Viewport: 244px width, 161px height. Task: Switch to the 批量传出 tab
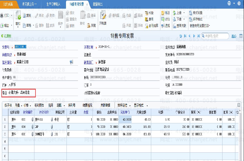(97, 4)
